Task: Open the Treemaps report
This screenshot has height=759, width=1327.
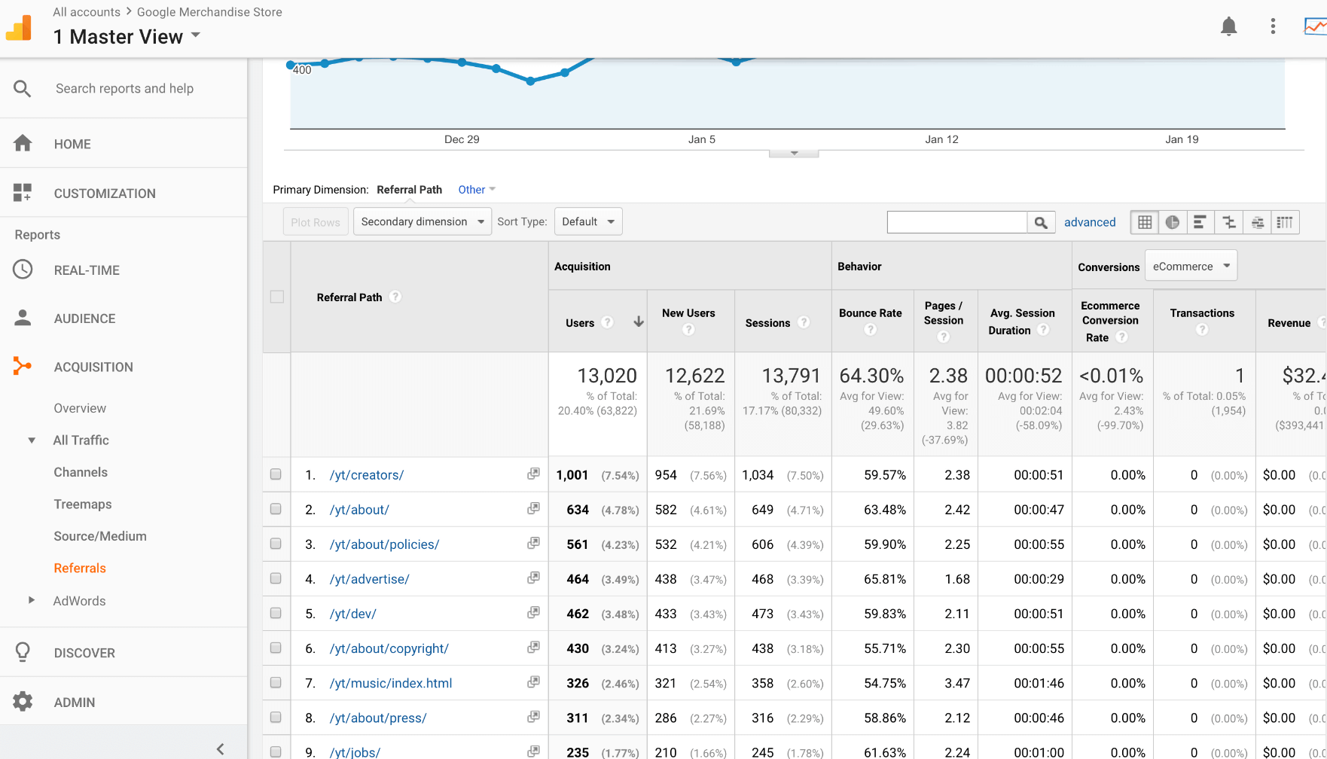Action: point(83,504)
